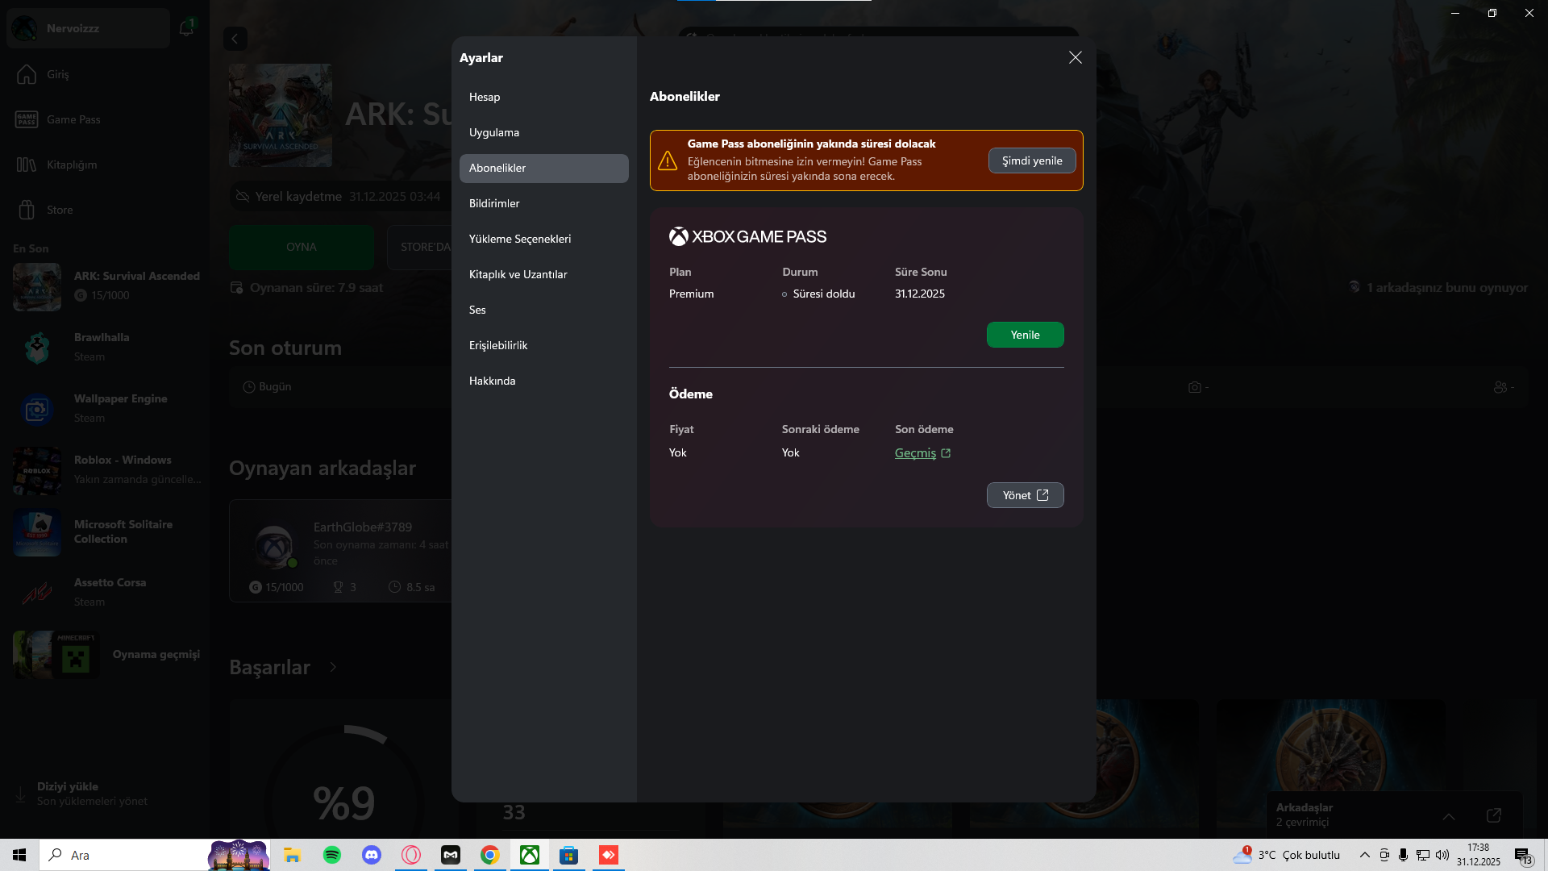This screenshot has width=1548, height=871.
Task: Open Microsoft Store from taskbar
Action: point(569,855)
